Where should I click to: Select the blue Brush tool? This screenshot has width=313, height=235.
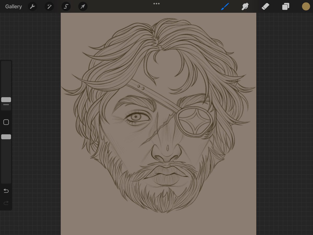225,7
